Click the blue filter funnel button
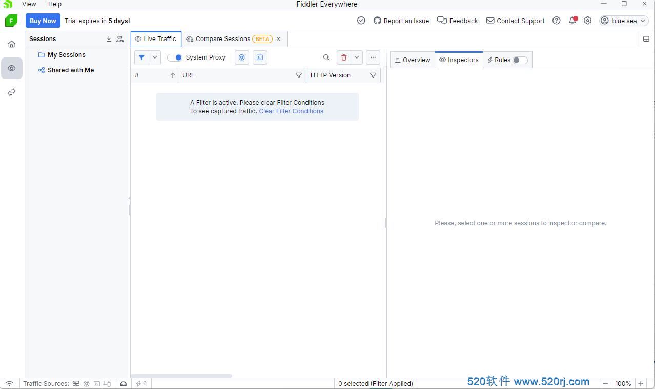Image resolution: width=655 pixels, height=389 pixels. click(x=141, y=57)
